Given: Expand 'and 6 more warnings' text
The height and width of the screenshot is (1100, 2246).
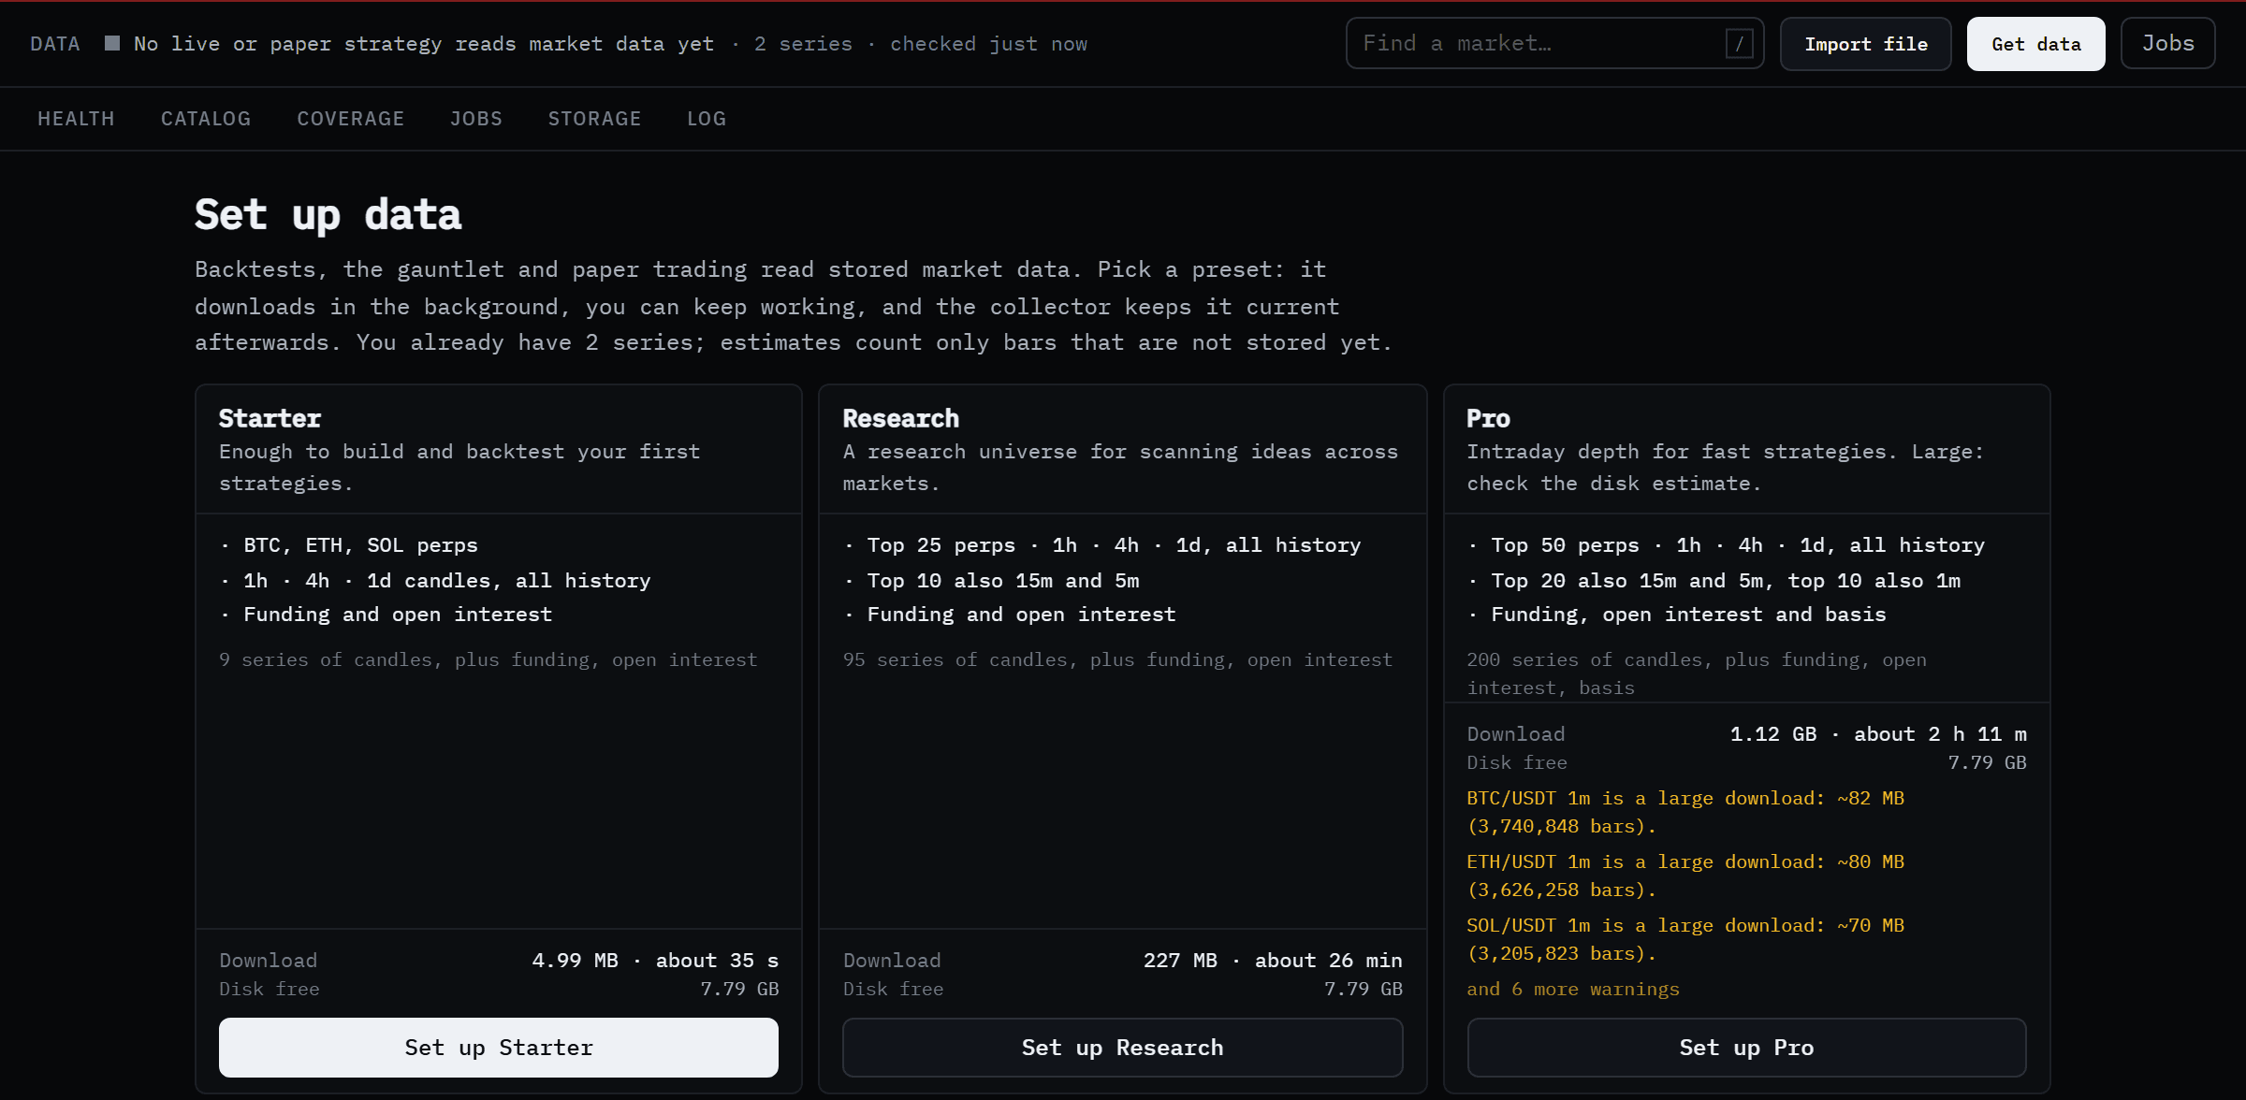Looking at the screenshot, I should coord(1572,989).
